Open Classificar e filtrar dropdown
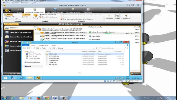The height and width of the screenshot is (100, 177). pyautogui.click(x=13, y=19)
